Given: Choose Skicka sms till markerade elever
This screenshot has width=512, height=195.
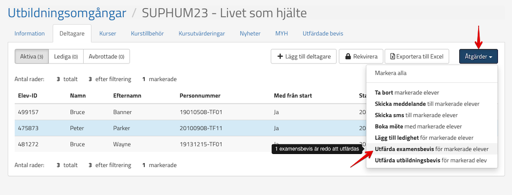Looking at the screenshot, I should (416, 115).
